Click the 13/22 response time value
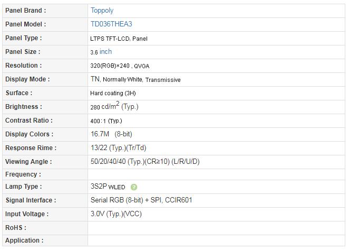 click(118, 148)
